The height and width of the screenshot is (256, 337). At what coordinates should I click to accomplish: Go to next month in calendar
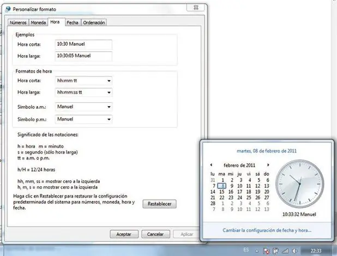268,165
